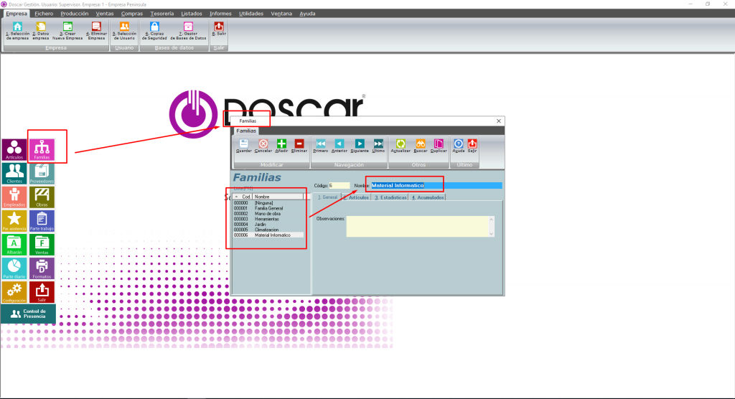Click Añadir green plus icon
The image size is (735, 399).
point(281,146)
